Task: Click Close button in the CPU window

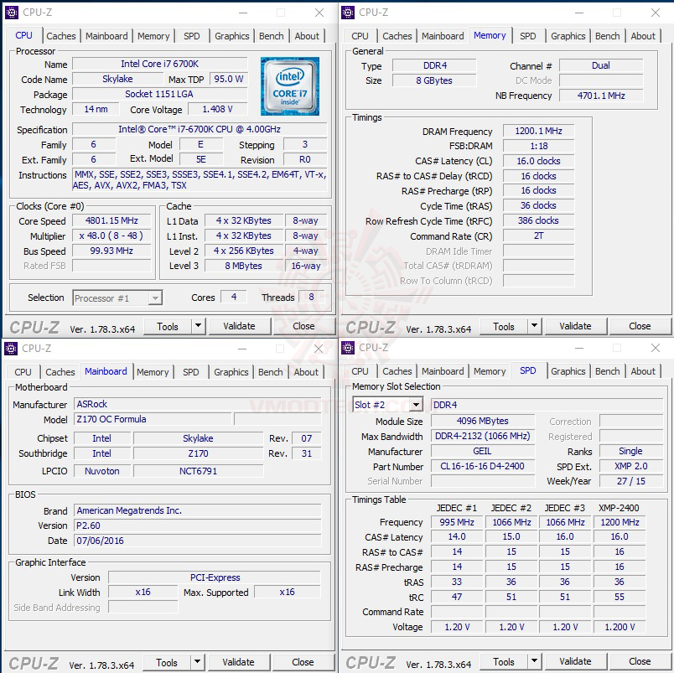Action: (303, 326)
